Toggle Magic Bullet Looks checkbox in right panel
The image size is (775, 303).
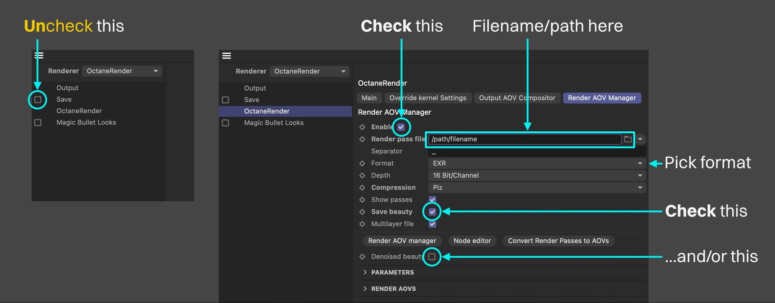(225, 123)
